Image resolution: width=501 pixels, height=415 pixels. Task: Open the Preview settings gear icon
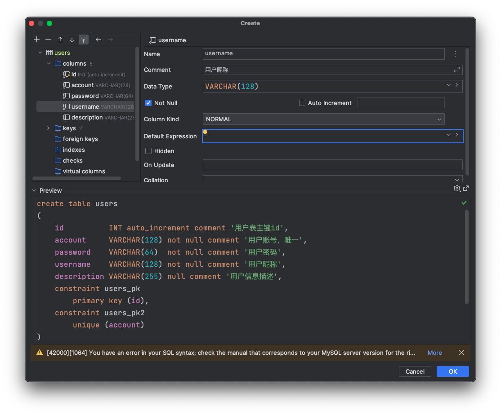point(457,188)
